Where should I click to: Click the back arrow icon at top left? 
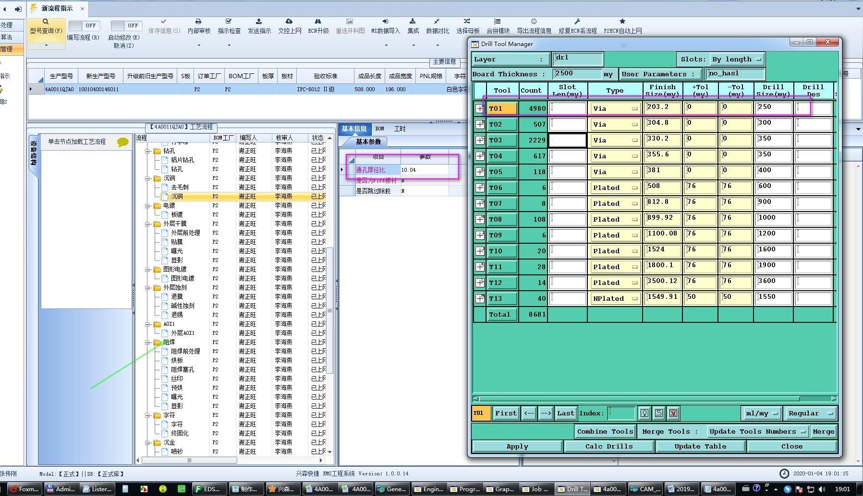coord(5,9)
